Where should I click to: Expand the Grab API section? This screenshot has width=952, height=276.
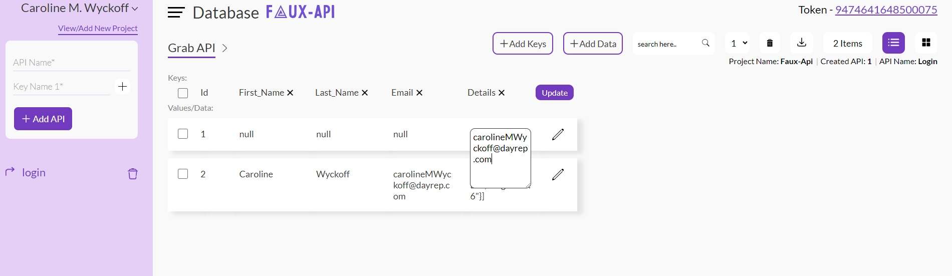(x=225, y=48)
